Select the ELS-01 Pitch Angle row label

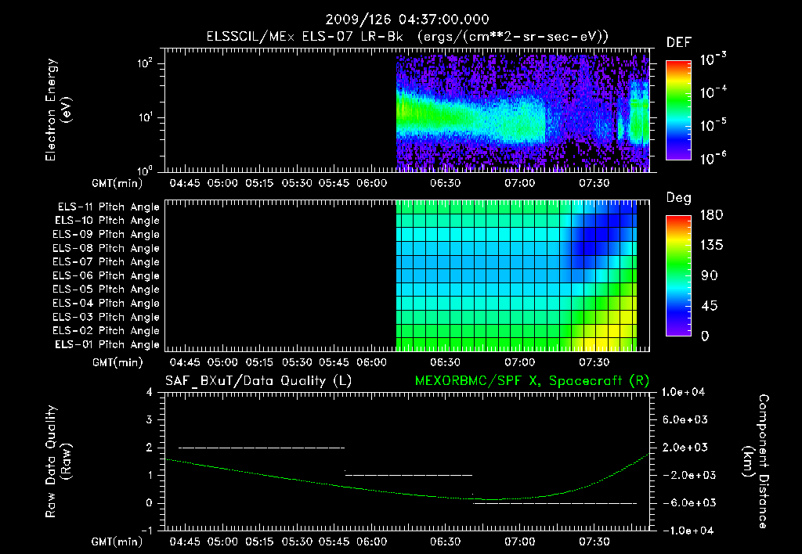point(107,344)
